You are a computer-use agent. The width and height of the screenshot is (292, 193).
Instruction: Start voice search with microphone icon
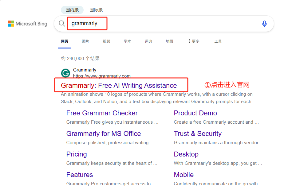point(264,24)
